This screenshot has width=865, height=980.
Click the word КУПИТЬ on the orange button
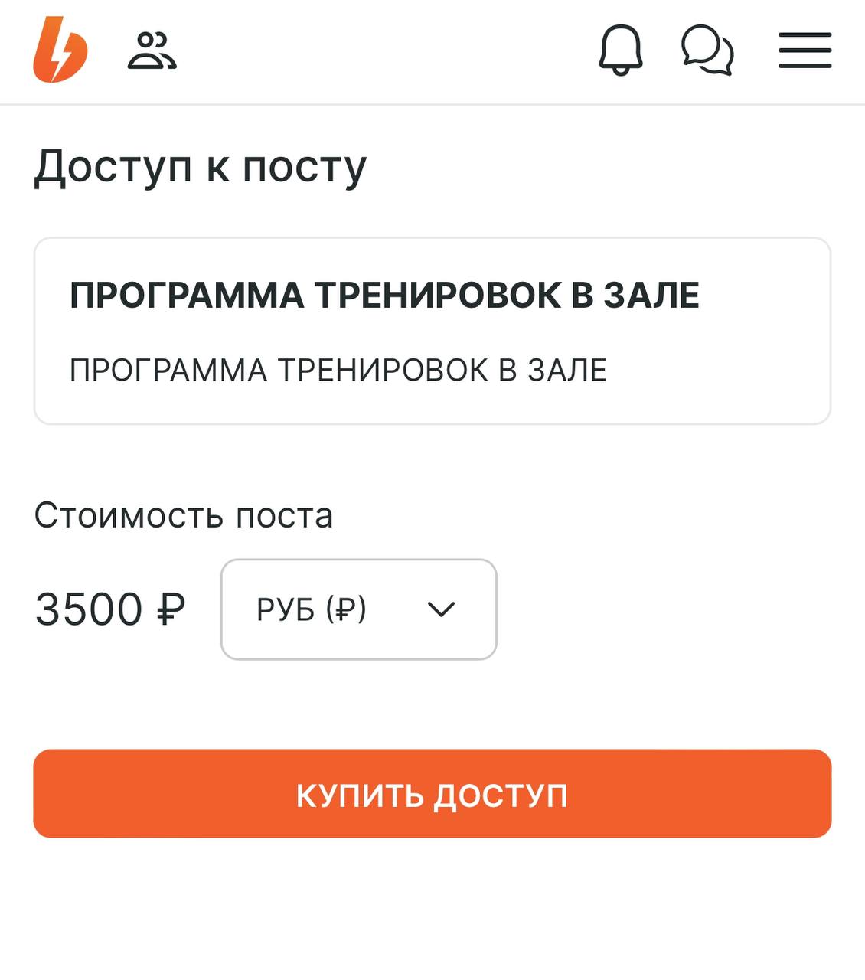[360, 795]
